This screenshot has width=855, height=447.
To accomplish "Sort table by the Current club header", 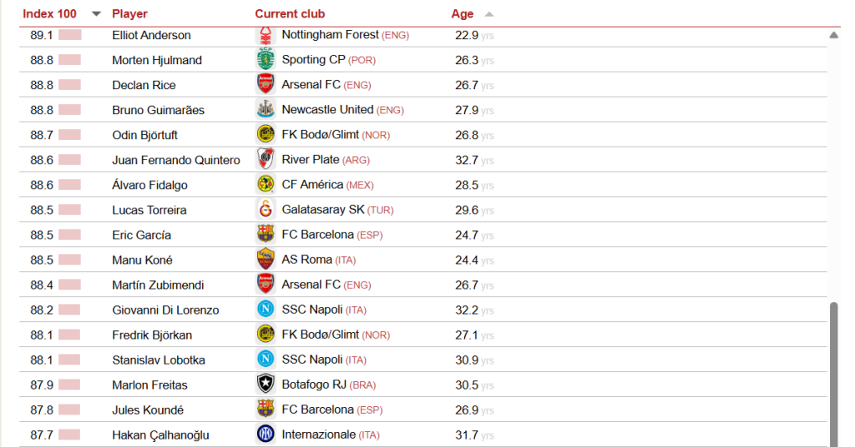I will (290, 14).
